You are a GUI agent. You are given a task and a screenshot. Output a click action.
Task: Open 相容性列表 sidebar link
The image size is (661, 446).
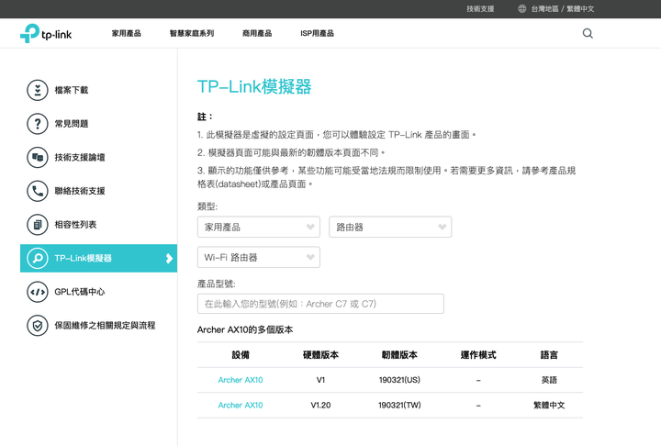click(75, 225)
